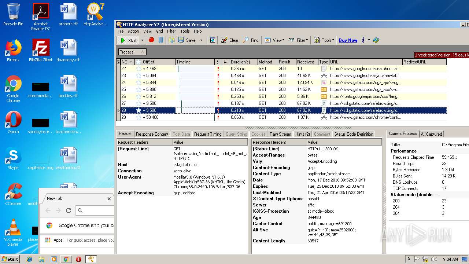The height and width of the screenshot is (264, 469).
Task: Open the Grid menu
Action: pos(159,31)
